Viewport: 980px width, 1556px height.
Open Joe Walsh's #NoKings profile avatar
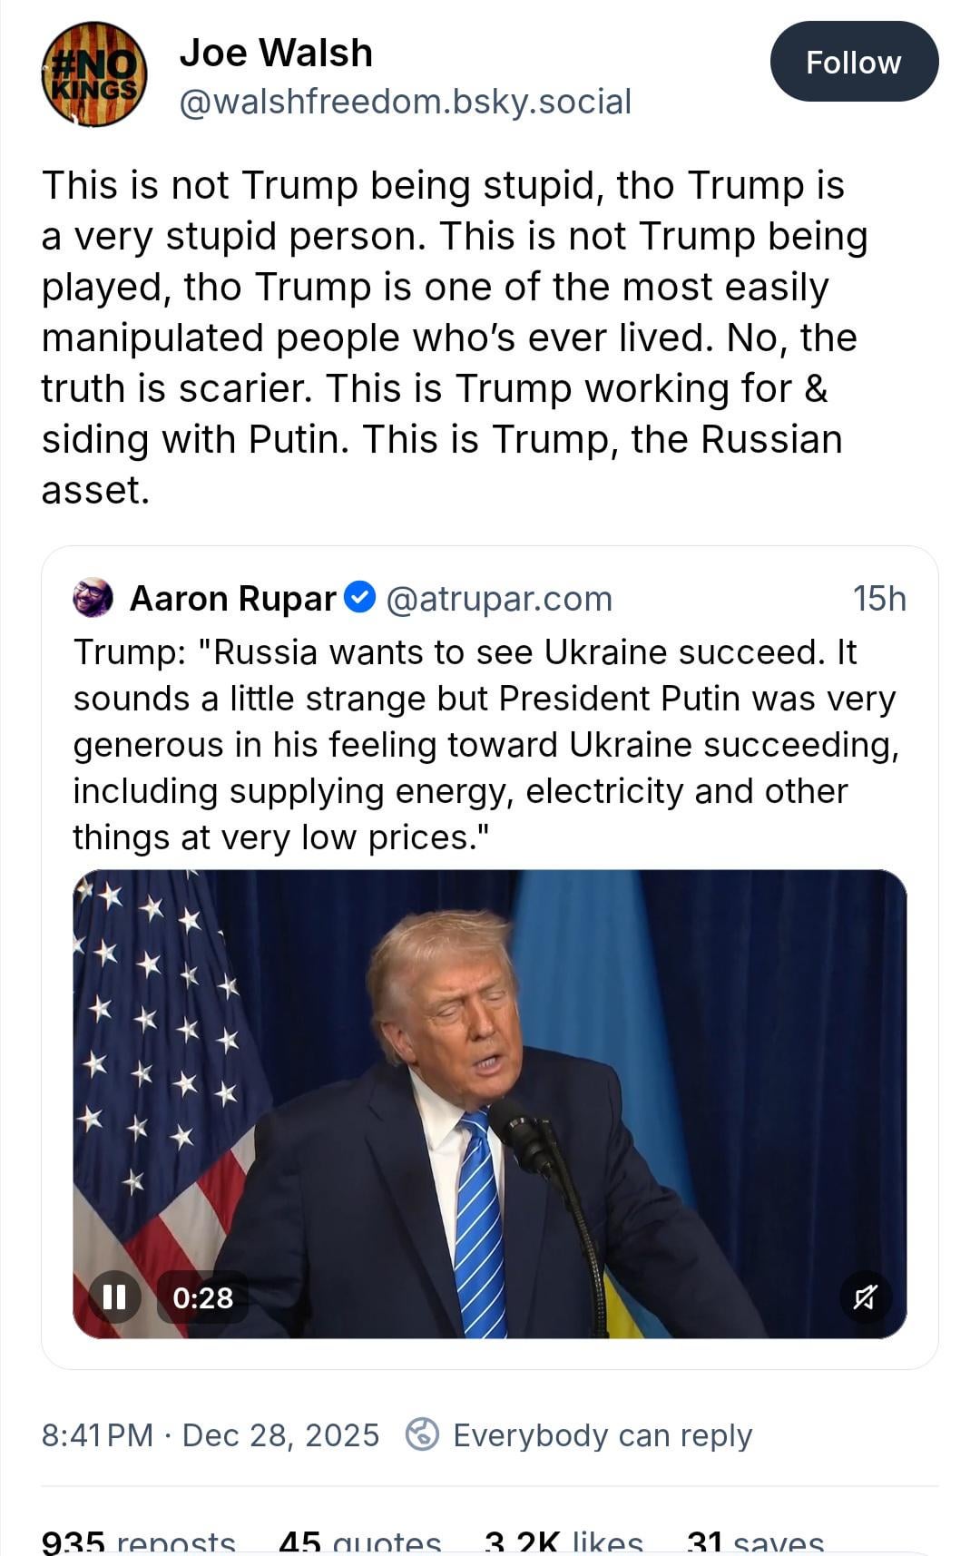click(93, 74)
